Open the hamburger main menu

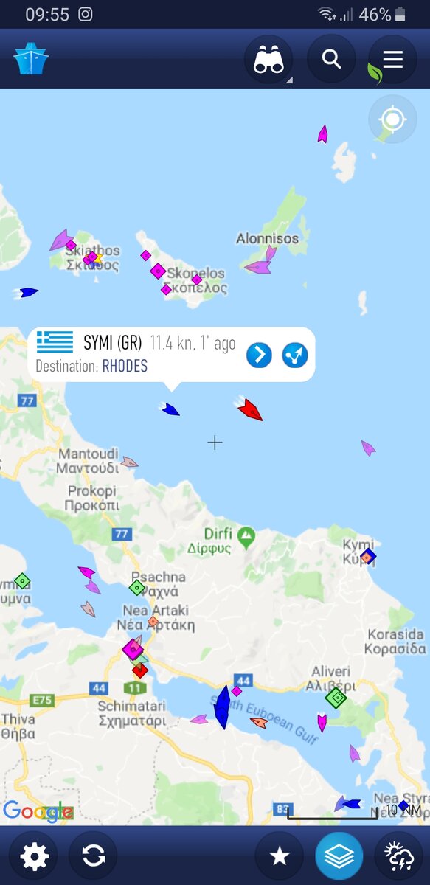click(x=393, y=60)
